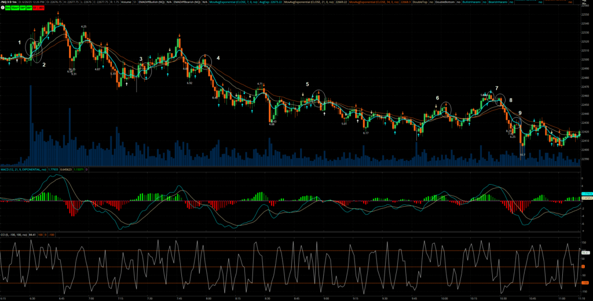
Task: Click the orange -100 bubble on CCI axis
Action: [x=585, y=283]
